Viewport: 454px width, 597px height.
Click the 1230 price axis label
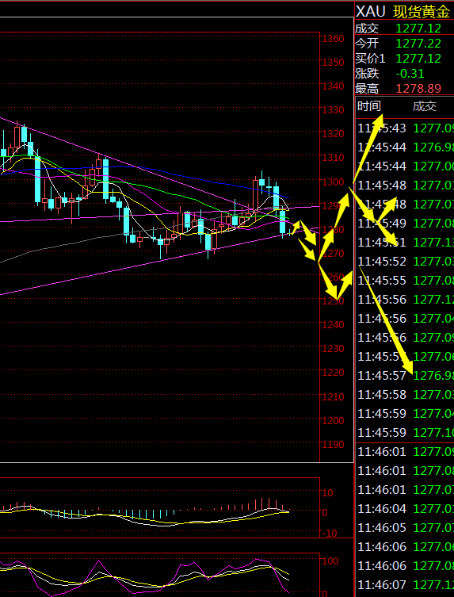(333, 349)
